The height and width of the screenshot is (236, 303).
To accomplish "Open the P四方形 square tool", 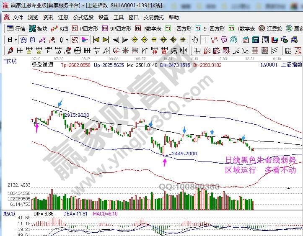I will point(85,29).
